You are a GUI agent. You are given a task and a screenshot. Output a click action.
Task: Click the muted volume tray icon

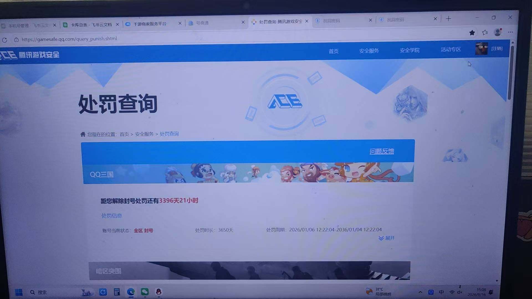click(x=460, y=292)
